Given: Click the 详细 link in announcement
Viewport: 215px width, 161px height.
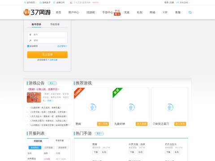Looking at the screenshot, I should tap(50, 101).
